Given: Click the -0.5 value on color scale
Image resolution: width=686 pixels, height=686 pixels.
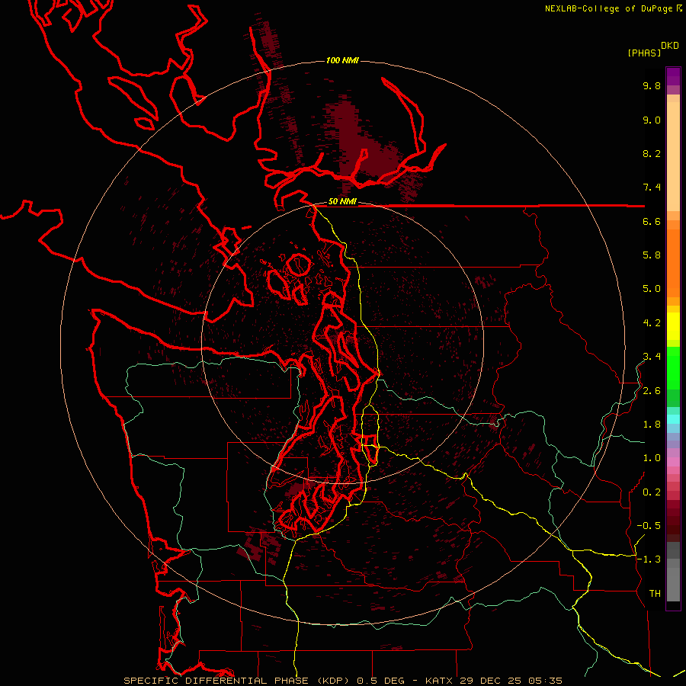Looking at the screenshot, I should coord(649,526).
